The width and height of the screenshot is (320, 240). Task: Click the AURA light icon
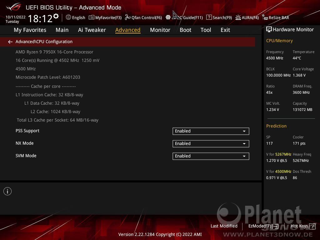(238, 17)
